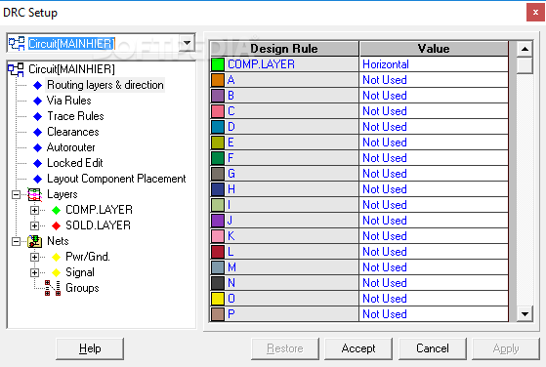Click the scrollbar down arrow
546x367 pixels.
pyautogui.click(x=525, y=313)
